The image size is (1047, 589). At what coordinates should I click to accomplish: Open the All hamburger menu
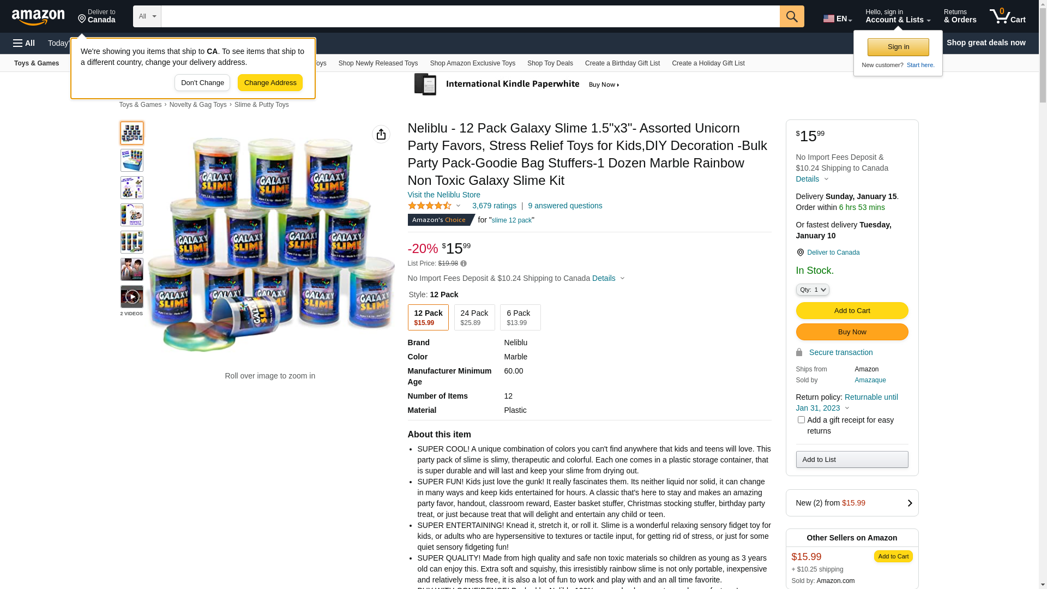24,43
